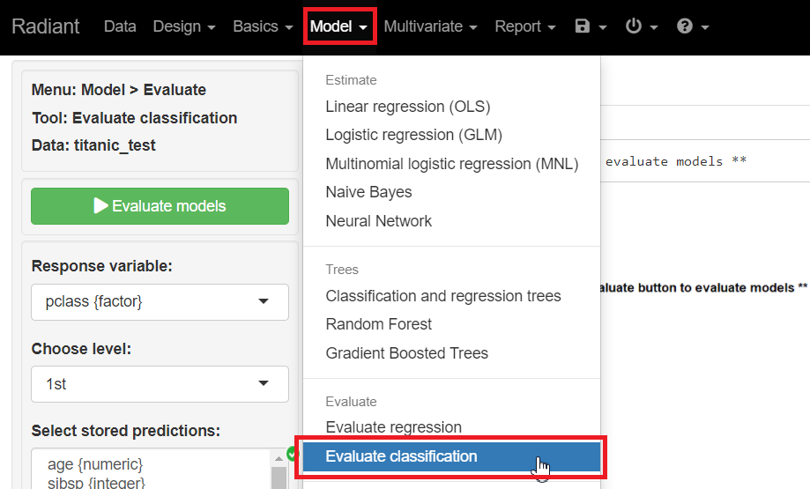
Task: Select age {numeric} in stored predictions list
Action: click(93, 463)
